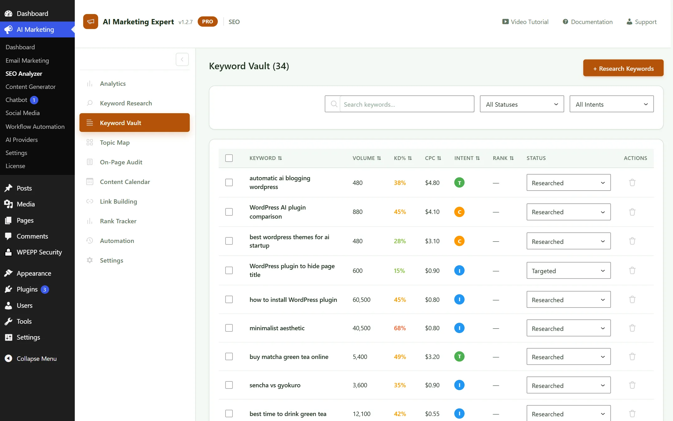This screenshot has height=421, width=673.
Task: Open the Topic Map section
Action: click(x=135, y=143)
